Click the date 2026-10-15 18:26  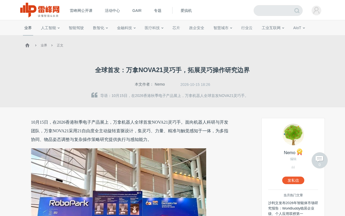tap(195, 85)
